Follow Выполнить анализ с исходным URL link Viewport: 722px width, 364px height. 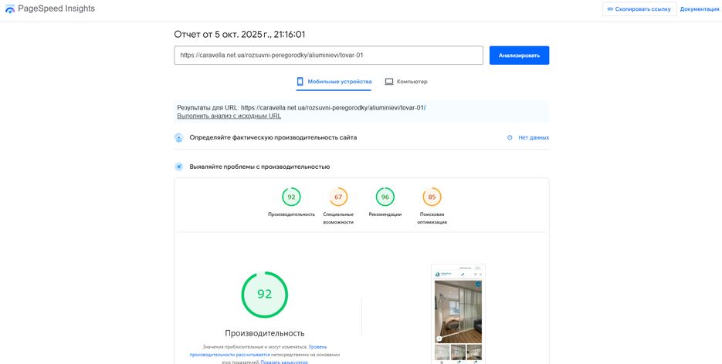pos(229,116)
